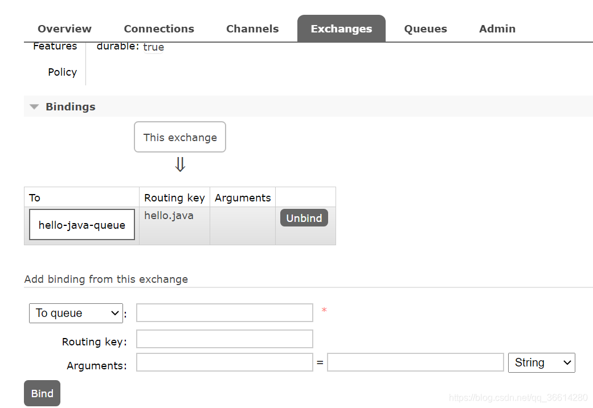
Task: Open the Queues tab
Action: (426, 29)
